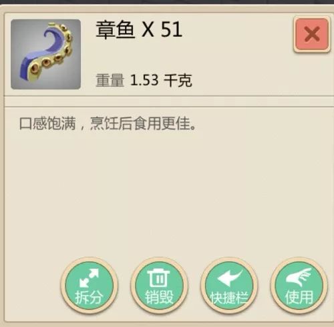Click the 快捷栏 curved arrow icon

coord(229,278)
